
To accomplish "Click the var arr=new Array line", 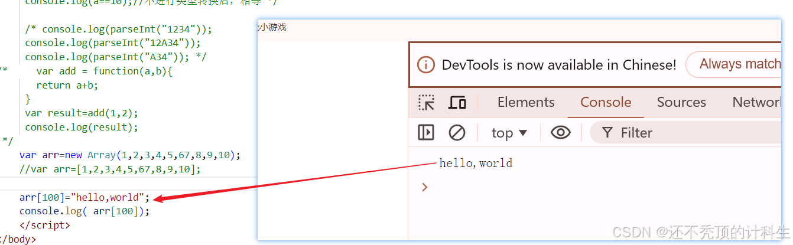I will pyautogui.click(x=130, y=155).
